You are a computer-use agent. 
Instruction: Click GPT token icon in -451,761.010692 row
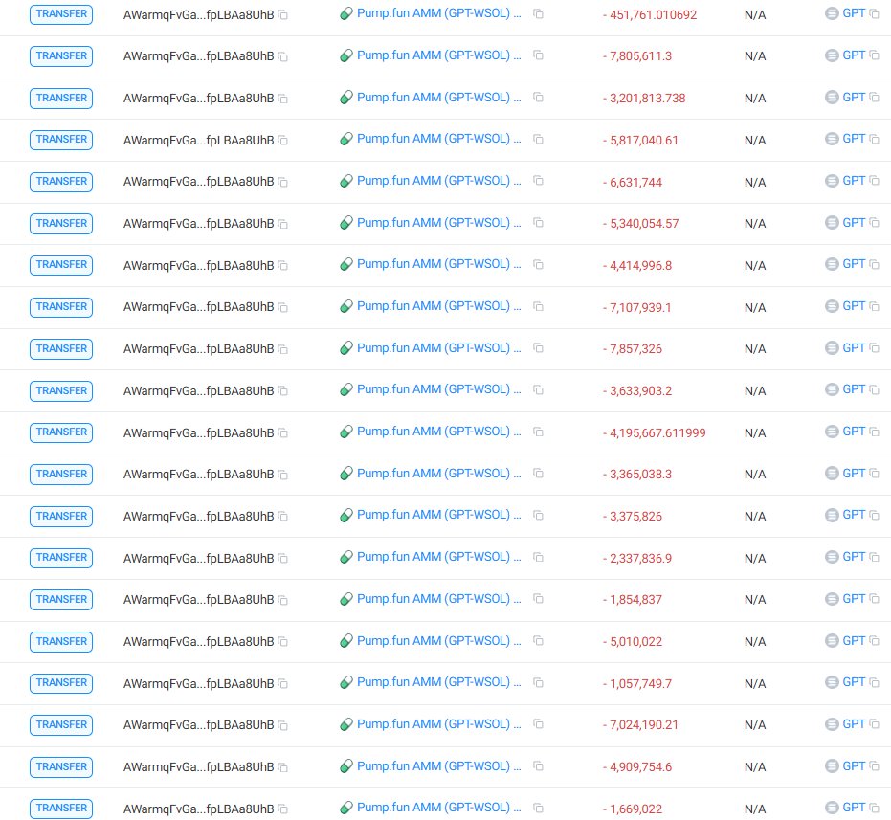tap(832, 13)
